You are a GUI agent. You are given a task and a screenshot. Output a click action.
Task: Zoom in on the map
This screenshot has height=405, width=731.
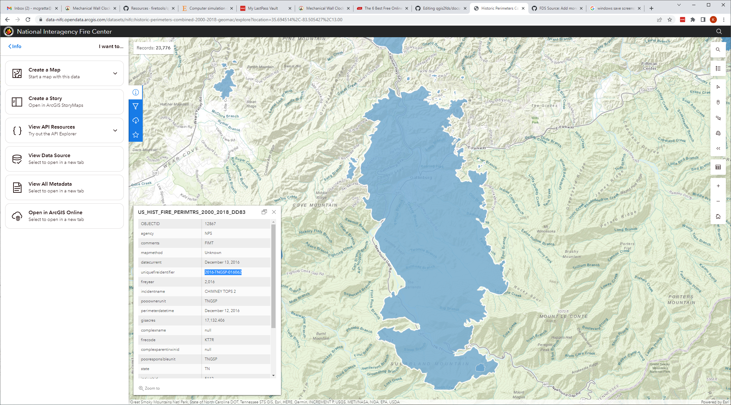tap(718, 186)
